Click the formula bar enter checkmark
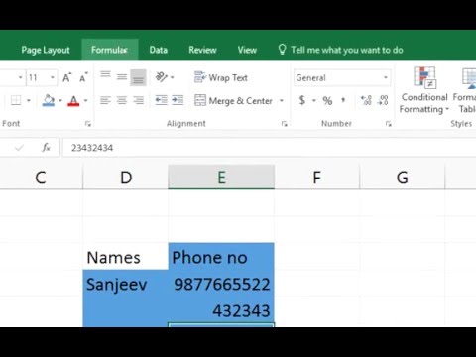The width and height of the screenshot is (476, 357). coord(19,148)
